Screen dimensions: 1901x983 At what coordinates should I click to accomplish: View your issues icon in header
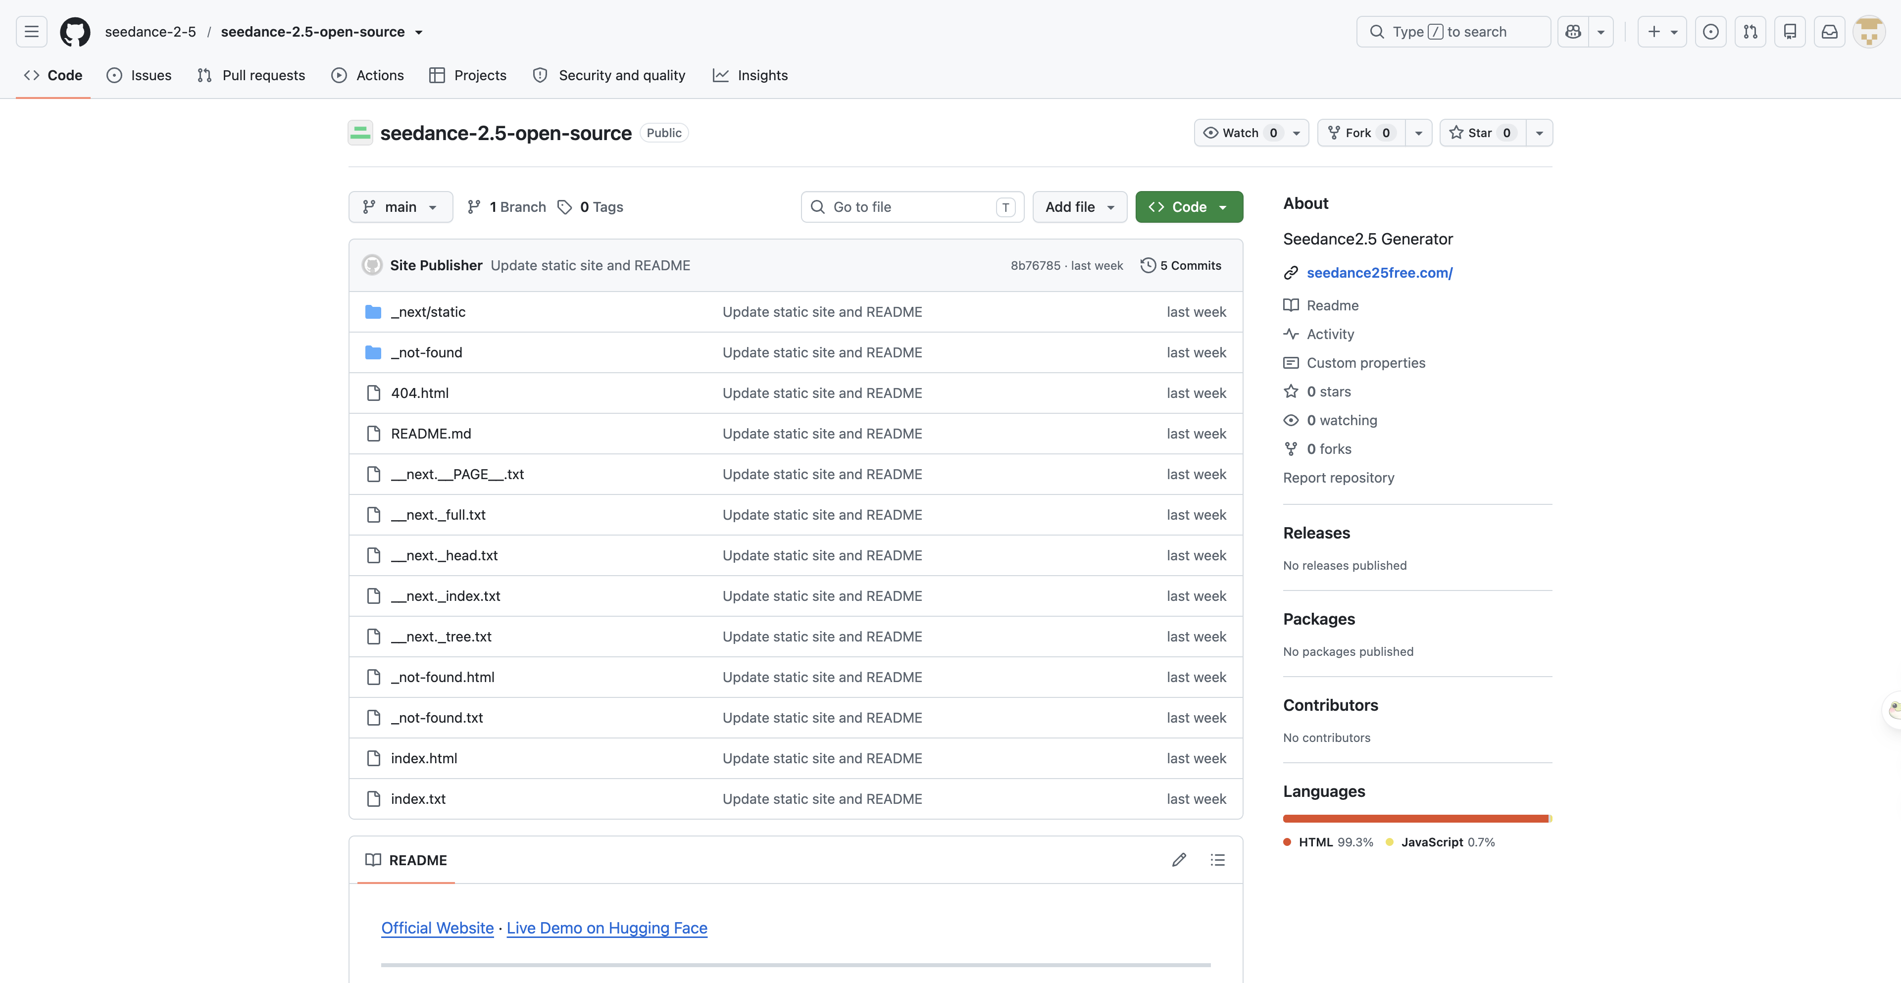(x=1710, y=32)
